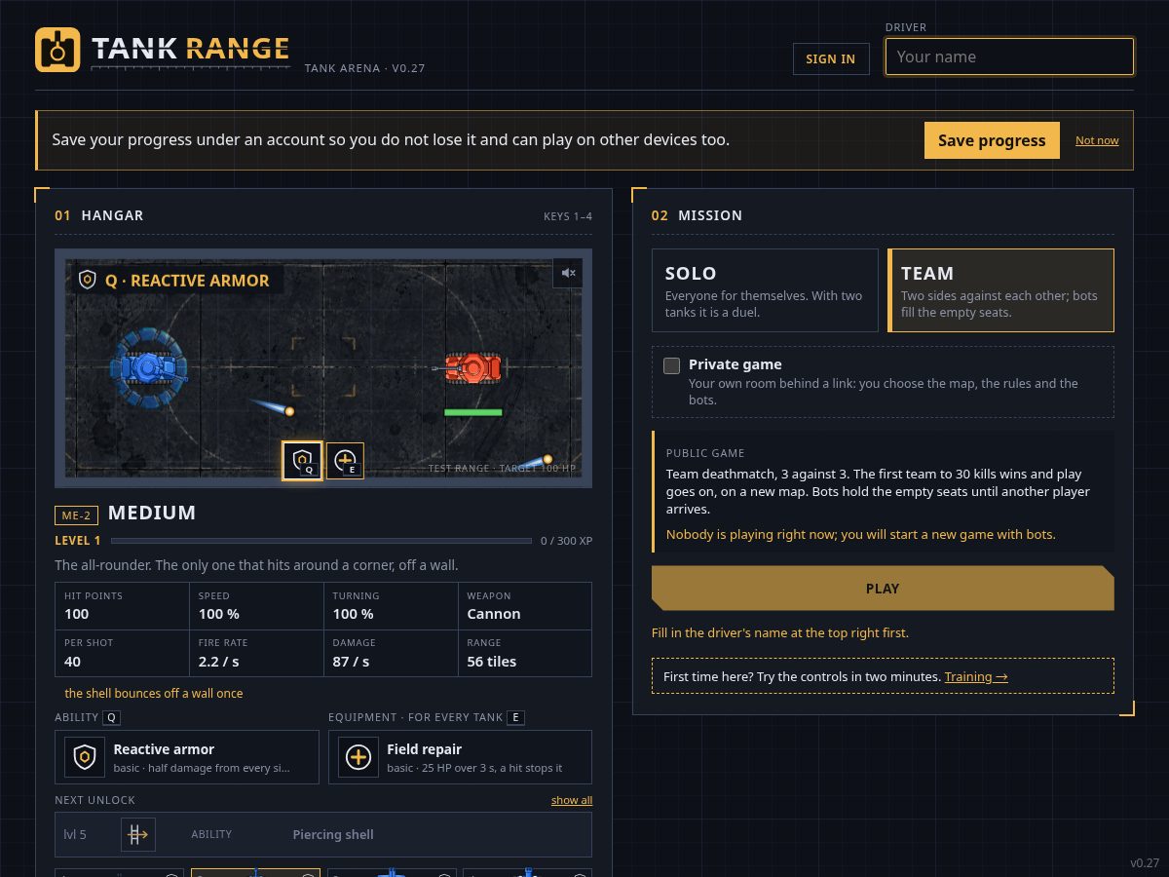
Task: Click the show all unlocks link
Action: tap(572, 800)
